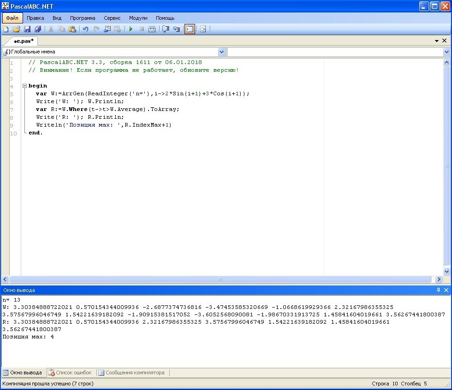452x390 pixels.
Task: Cut the selection with the scissors icon
Action: pos(51,29)
